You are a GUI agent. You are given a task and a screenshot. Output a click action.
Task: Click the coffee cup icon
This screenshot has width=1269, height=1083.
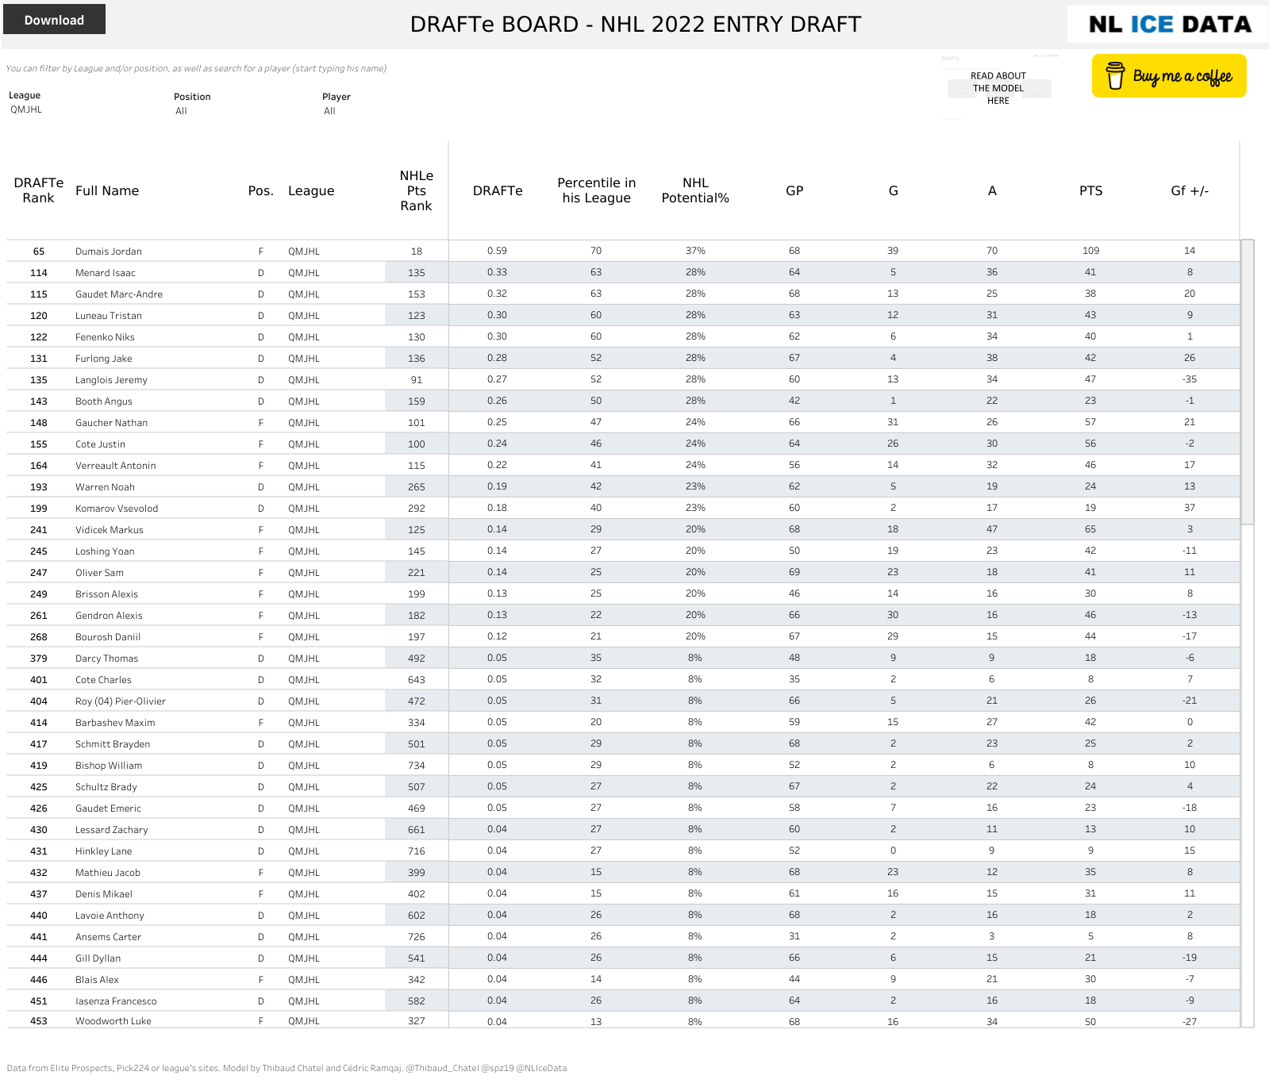1115,76
